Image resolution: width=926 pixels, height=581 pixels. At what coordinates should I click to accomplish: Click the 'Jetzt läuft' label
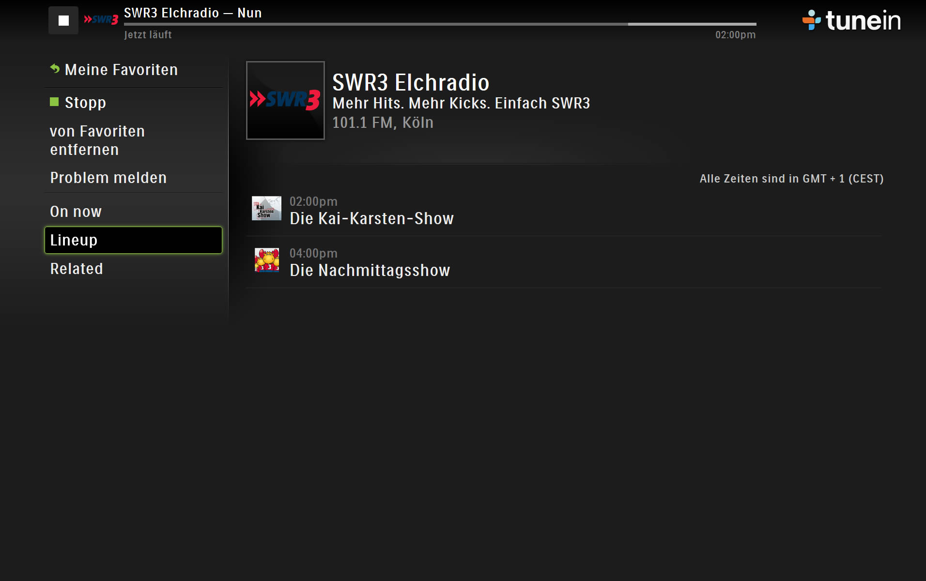[x=148, y=35]
